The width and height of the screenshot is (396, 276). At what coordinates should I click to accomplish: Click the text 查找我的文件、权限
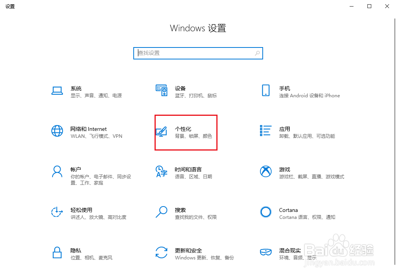click(196, 217)
